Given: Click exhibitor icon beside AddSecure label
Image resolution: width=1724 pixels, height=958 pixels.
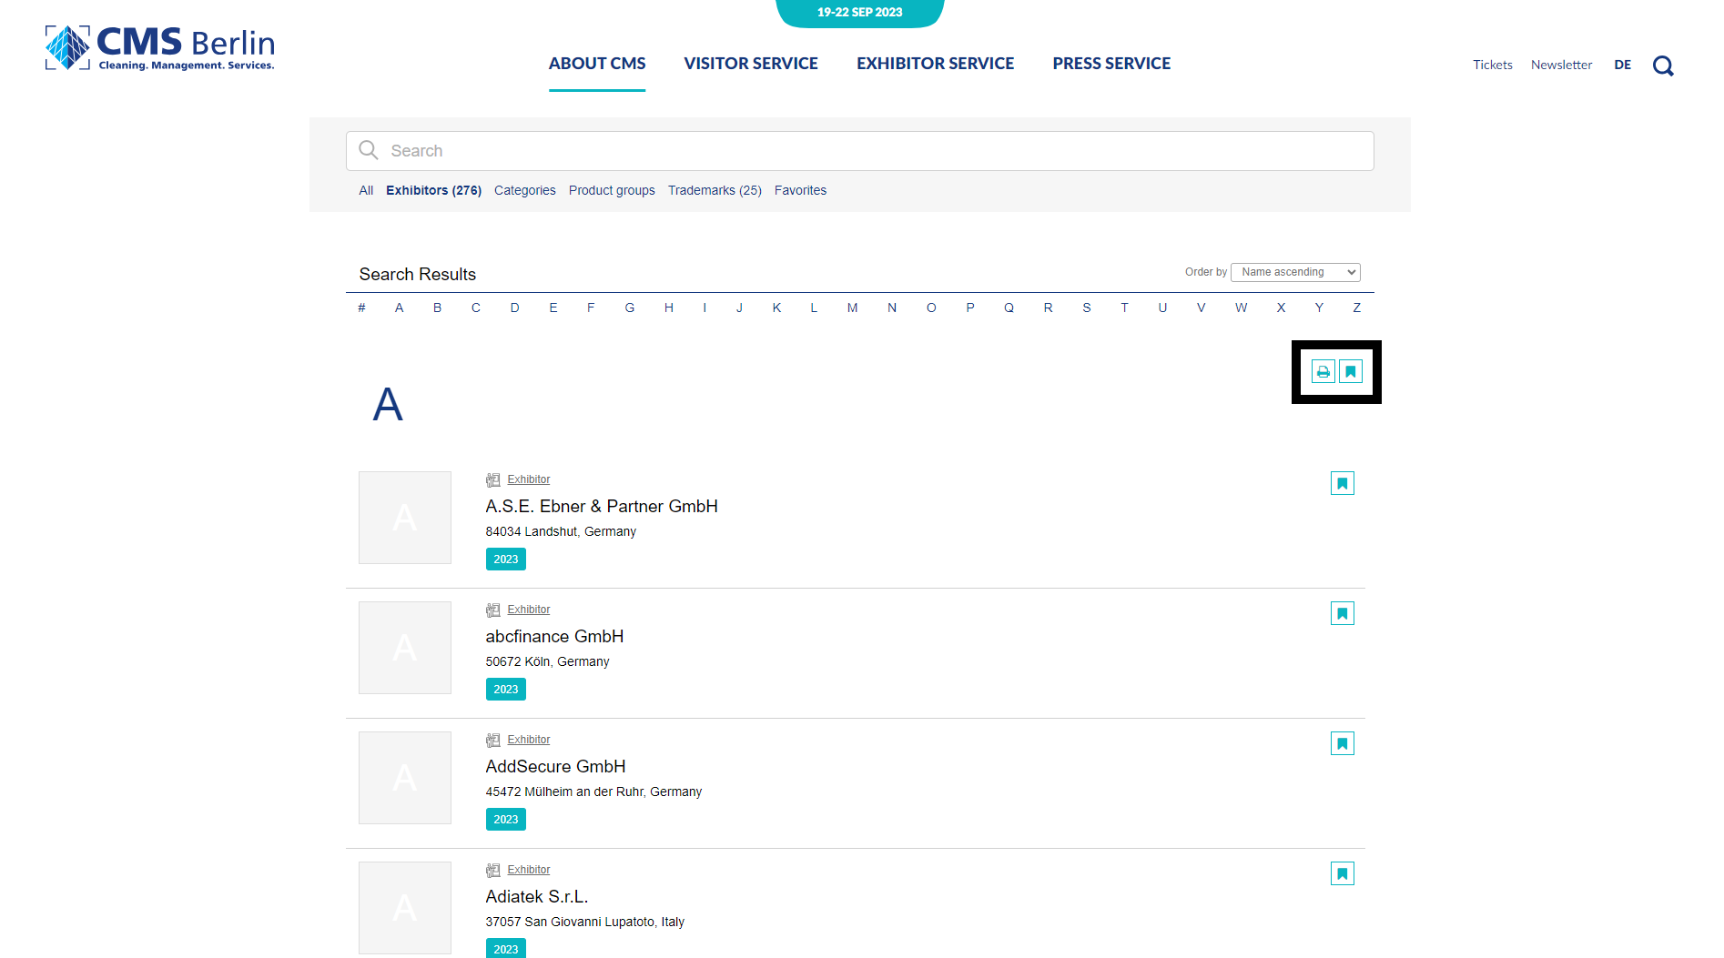Looking at the screenshot, I should pyautogui.click(x=493, y=740).
